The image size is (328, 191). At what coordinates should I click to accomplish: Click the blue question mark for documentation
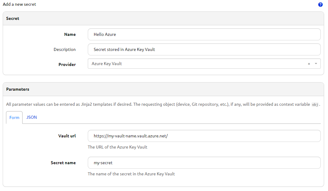click(x=320, y=4)
